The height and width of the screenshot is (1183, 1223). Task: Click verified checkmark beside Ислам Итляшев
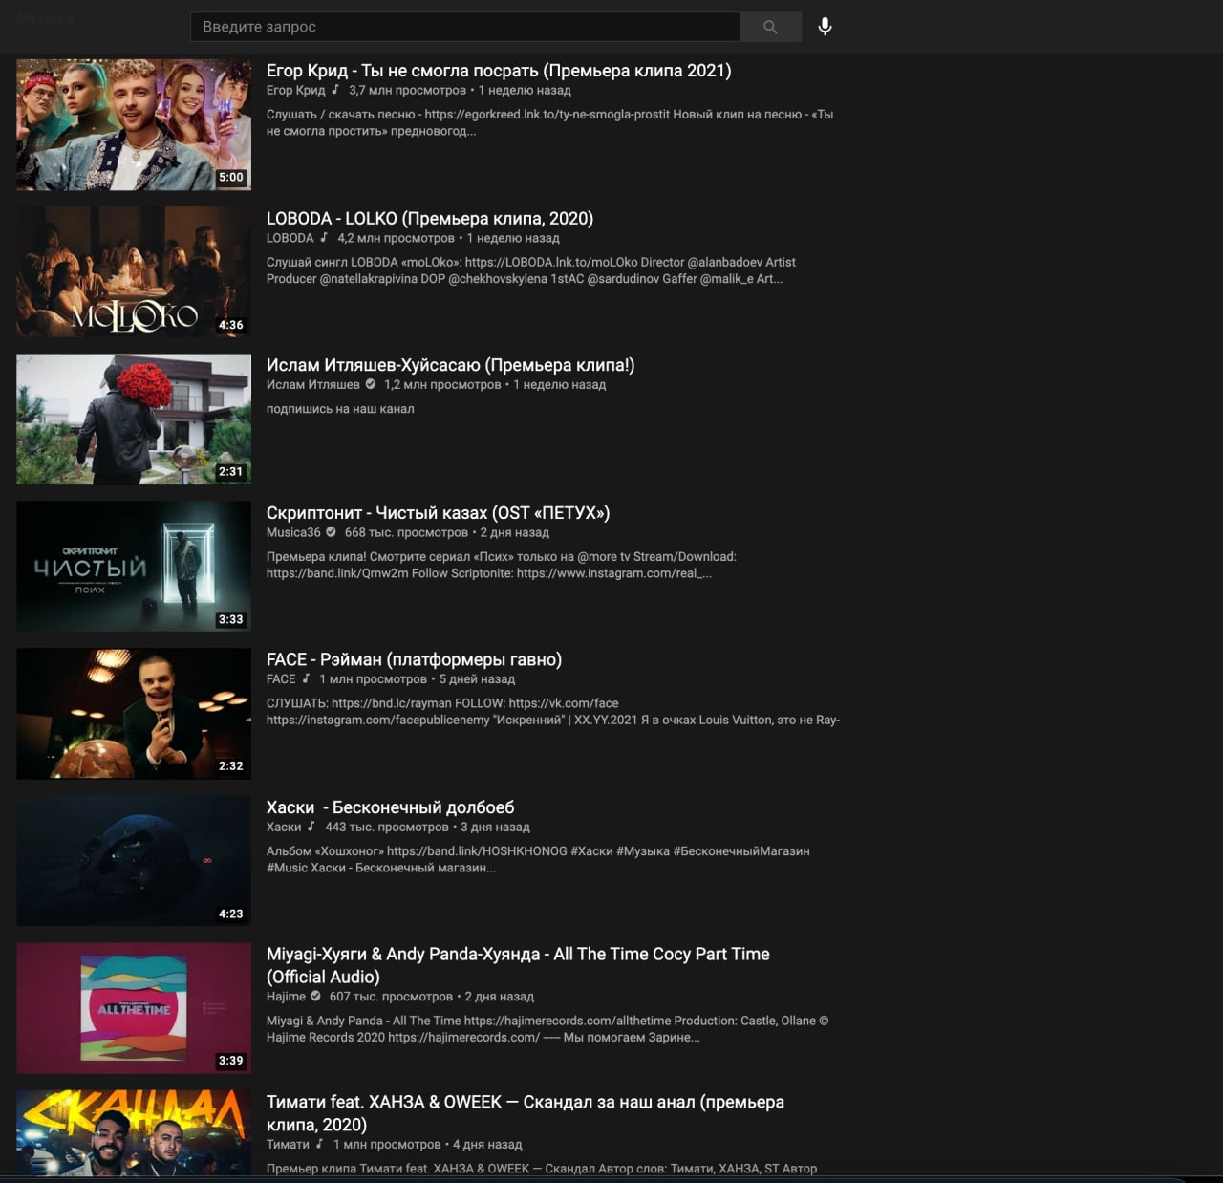tap(371, 384)
